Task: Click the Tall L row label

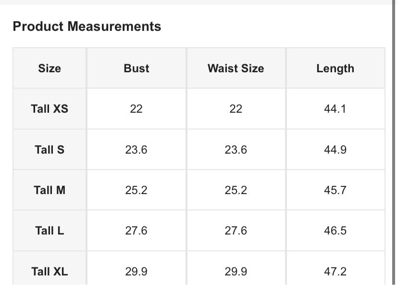Action: 50,231
